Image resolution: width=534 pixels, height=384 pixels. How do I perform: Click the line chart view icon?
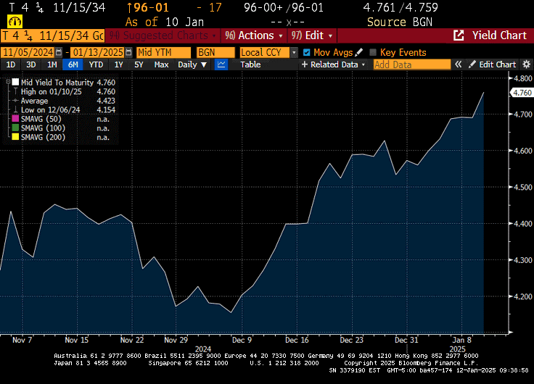(221, 64)
